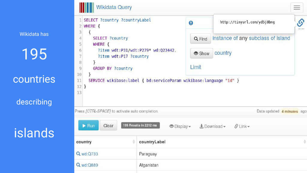Image resolution: width=307 pixels, height=173 pixels.
Task: Click the 'island' value link
Action: (283, 38)
